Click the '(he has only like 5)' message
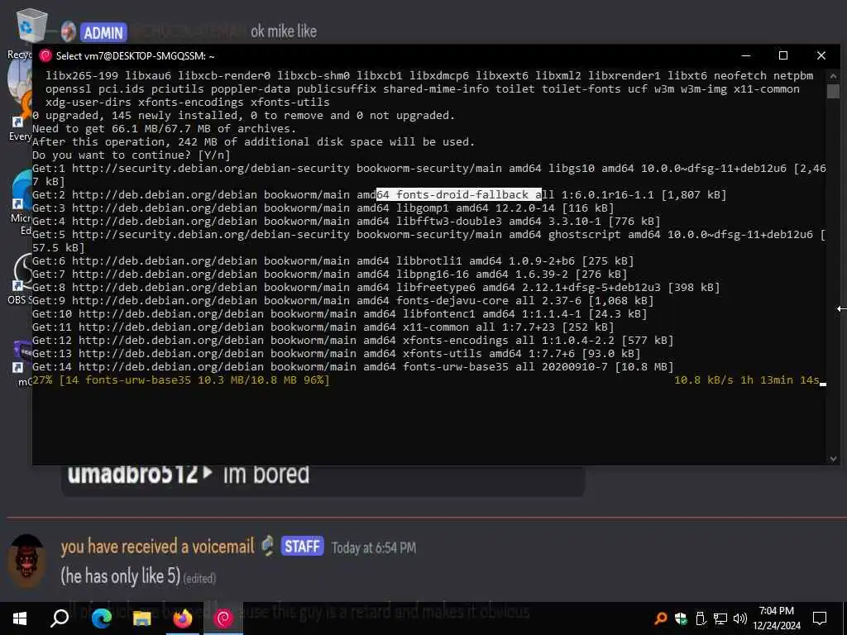Screen dimensions: 847x635 tap(120, 575)
